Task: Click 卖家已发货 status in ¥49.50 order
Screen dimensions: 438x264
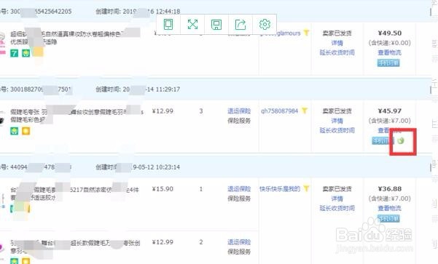Action: (x=337, y=33)
